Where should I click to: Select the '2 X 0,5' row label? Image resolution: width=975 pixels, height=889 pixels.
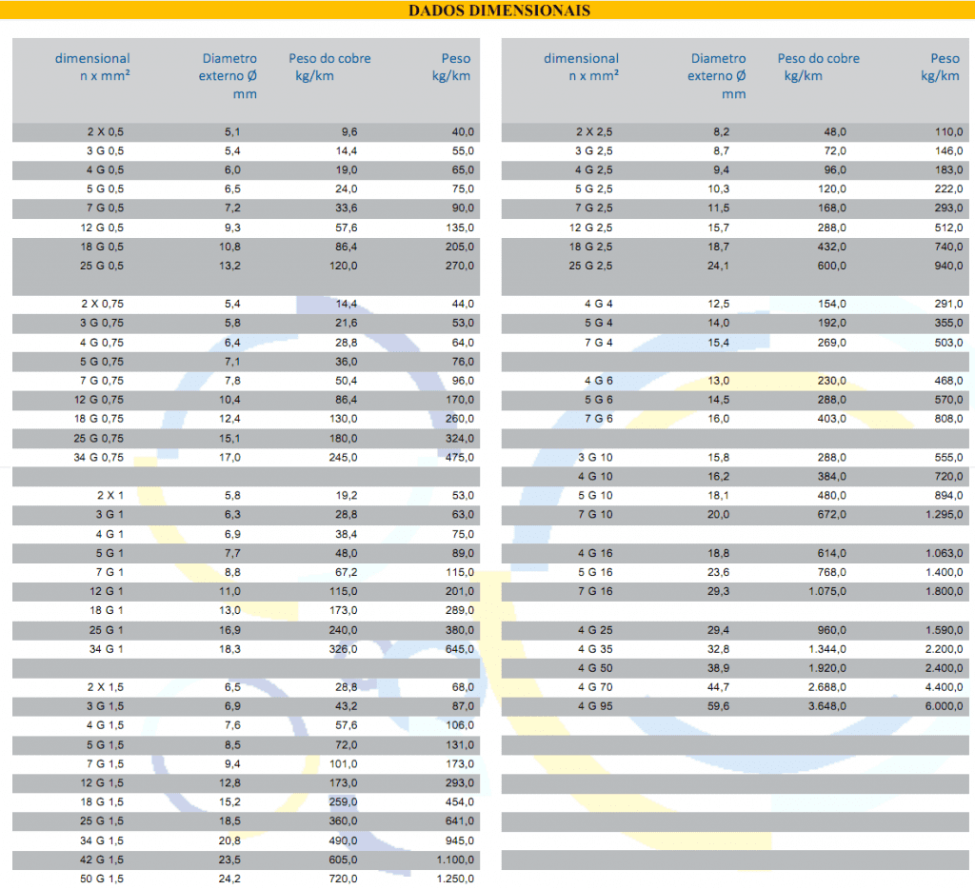105,131
